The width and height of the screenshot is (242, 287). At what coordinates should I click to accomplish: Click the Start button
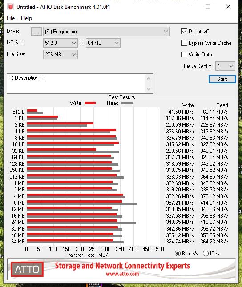222,79
